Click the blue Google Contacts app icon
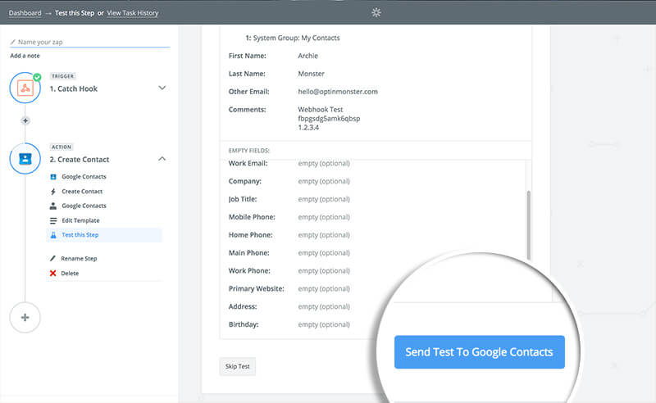The height and width of the screenshot is (403, 656). point(53,177)
